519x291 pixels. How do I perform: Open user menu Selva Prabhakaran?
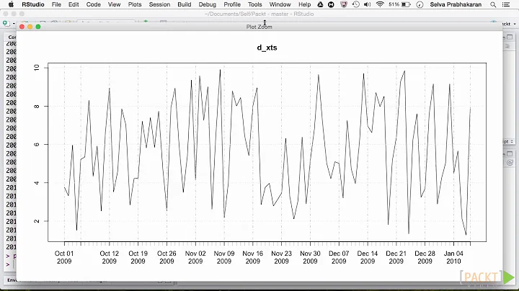coord(456,4)
